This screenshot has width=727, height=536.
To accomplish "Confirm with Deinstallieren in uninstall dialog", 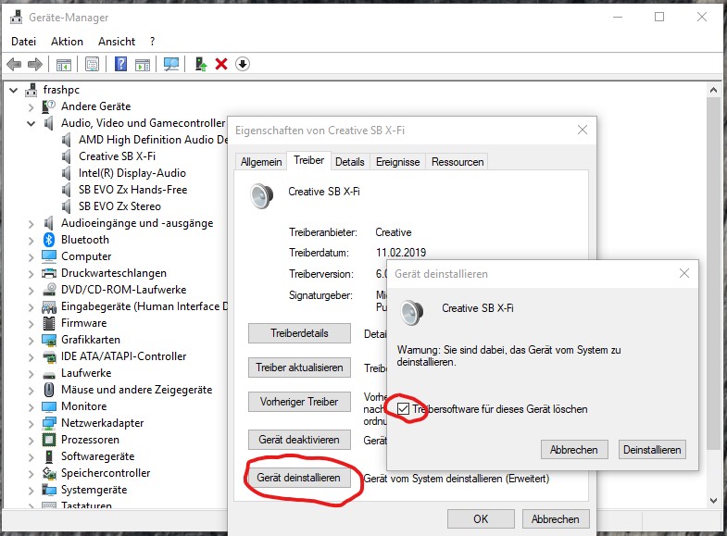I will [x=652, y=449].
